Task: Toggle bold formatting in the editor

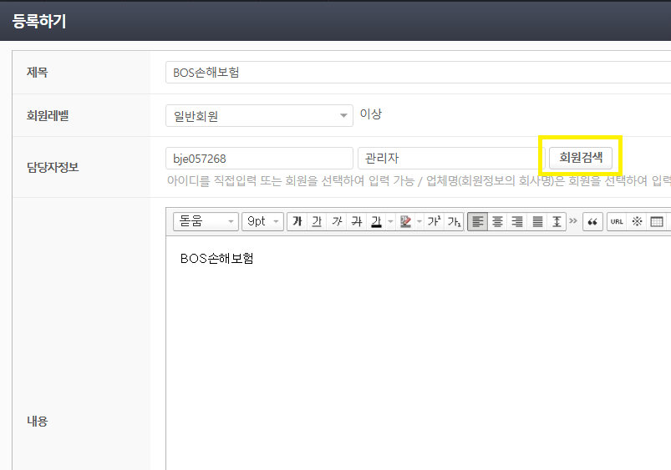Action: coord(297,221)
